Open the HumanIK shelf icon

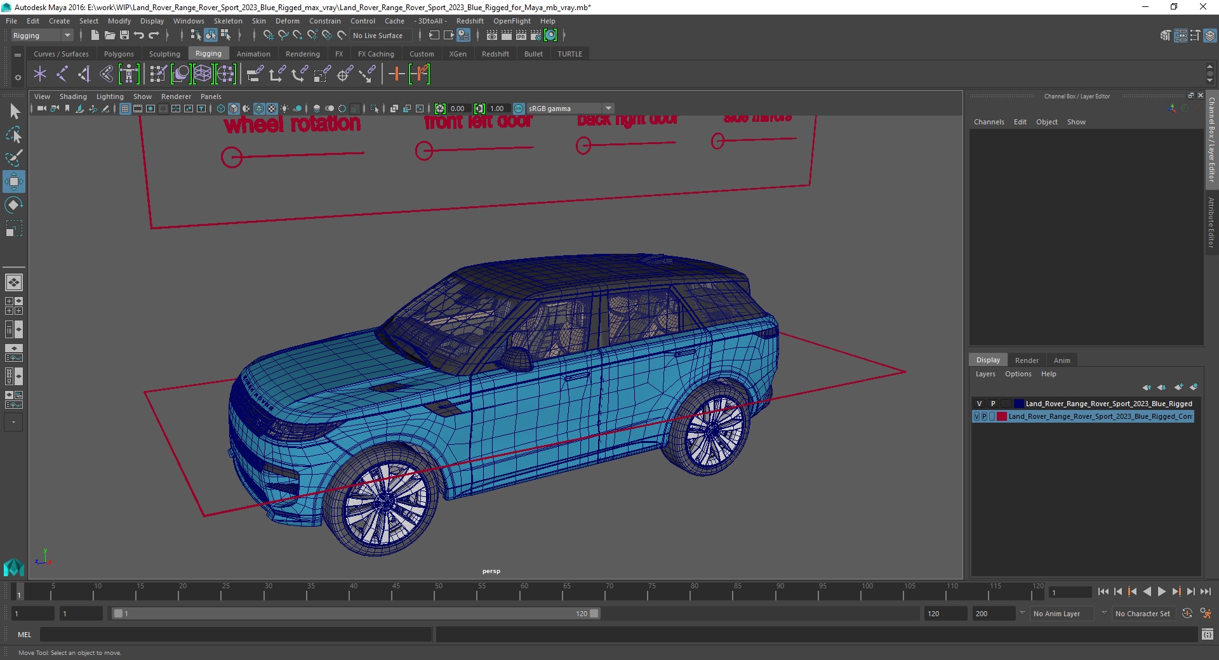click(x=129, y=74)
